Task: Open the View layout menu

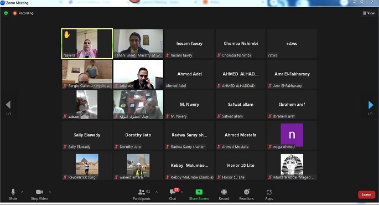Action: click(x=368, y=13)
